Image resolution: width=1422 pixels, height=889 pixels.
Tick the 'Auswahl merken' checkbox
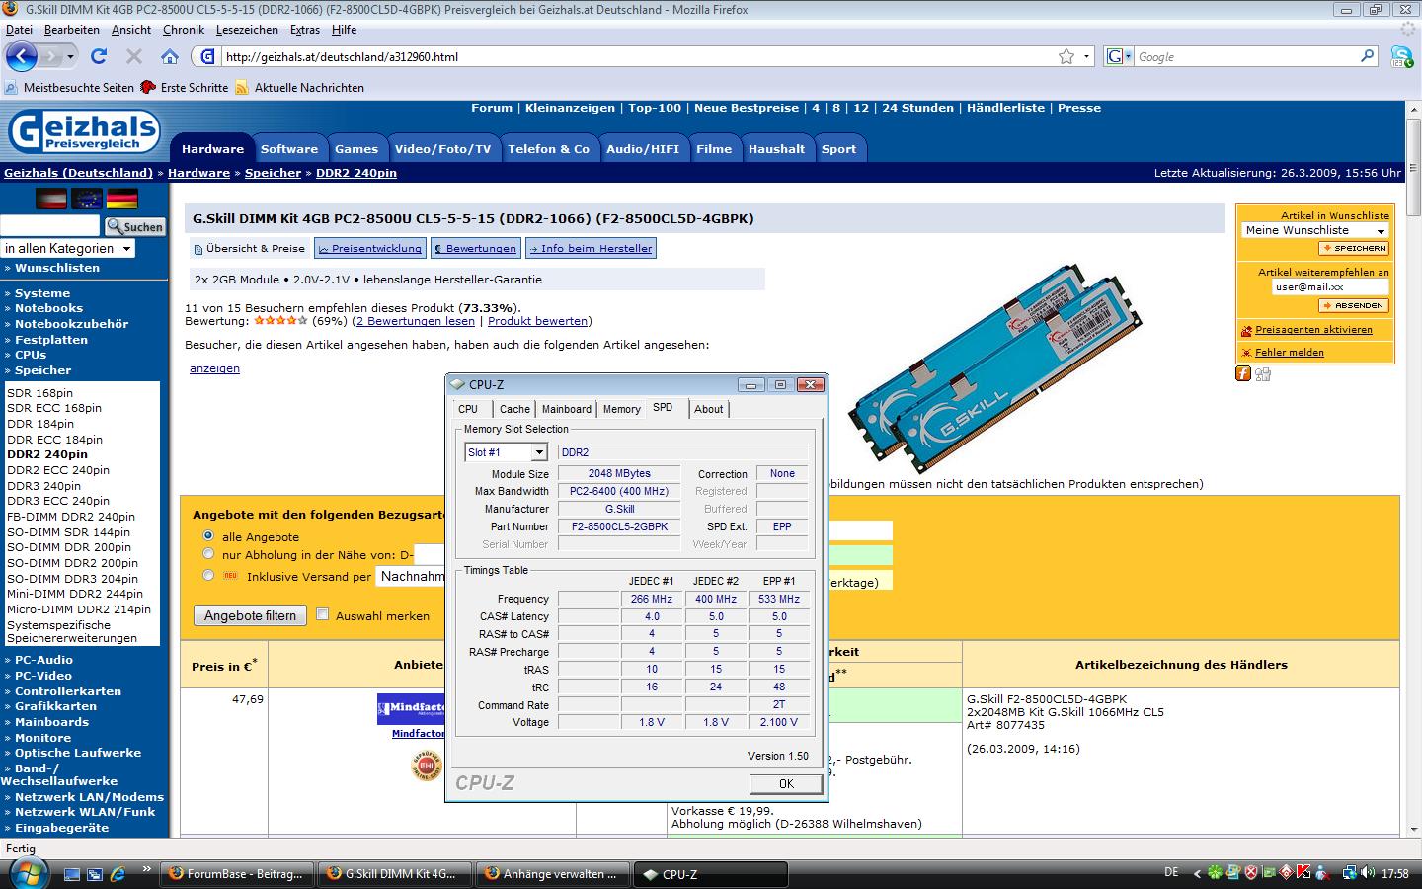tap(322, 614)
